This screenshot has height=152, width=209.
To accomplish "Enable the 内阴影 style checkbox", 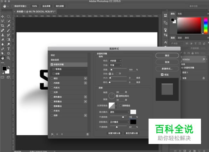I will pos(52,83).
